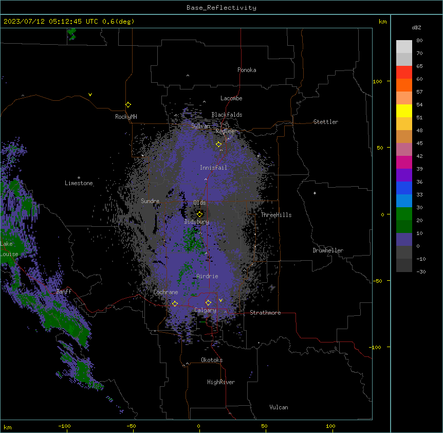
Task: Click the asterisk marker above Limestone
Action: pyautogui.click(x=79, y=177)
